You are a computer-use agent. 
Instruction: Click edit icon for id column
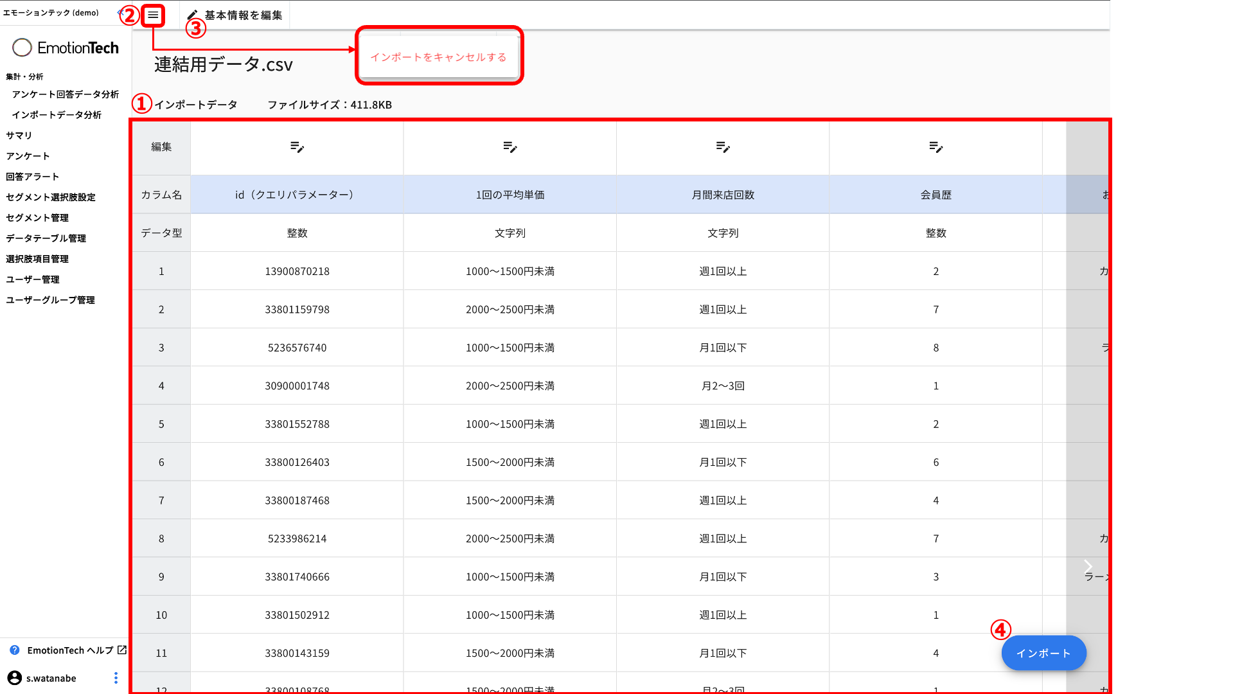point(297,147)
